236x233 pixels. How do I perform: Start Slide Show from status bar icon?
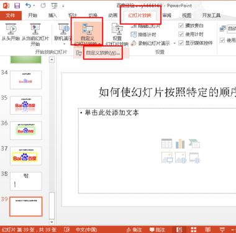coord(222,230)
